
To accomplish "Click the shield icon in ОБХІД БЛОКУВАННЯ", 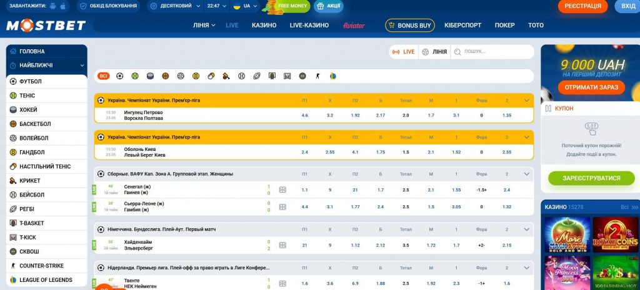I will [83, 6].
